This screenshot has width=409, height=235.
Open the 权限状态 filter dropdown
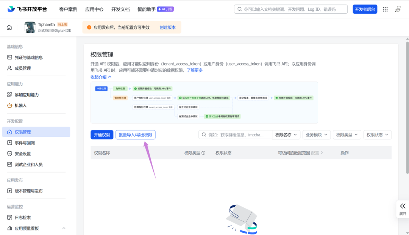[377, 135]
